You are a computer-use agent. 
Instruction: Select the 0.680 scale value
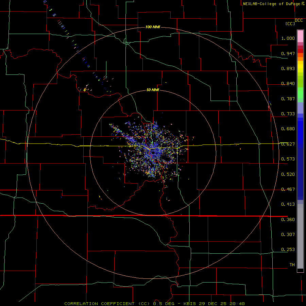[x=288, y=129]
